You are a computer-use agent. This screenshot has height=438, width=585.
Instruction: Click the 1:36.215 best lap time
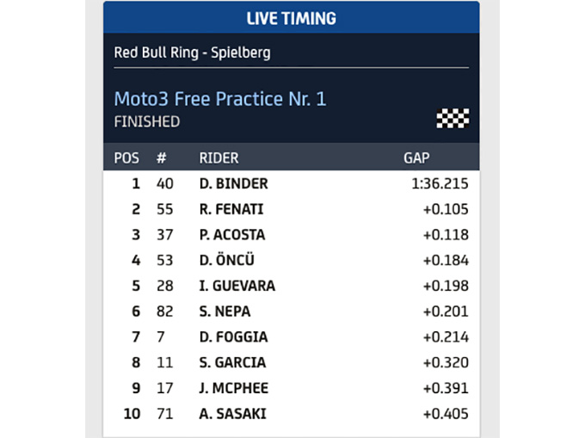click(440, 183)
